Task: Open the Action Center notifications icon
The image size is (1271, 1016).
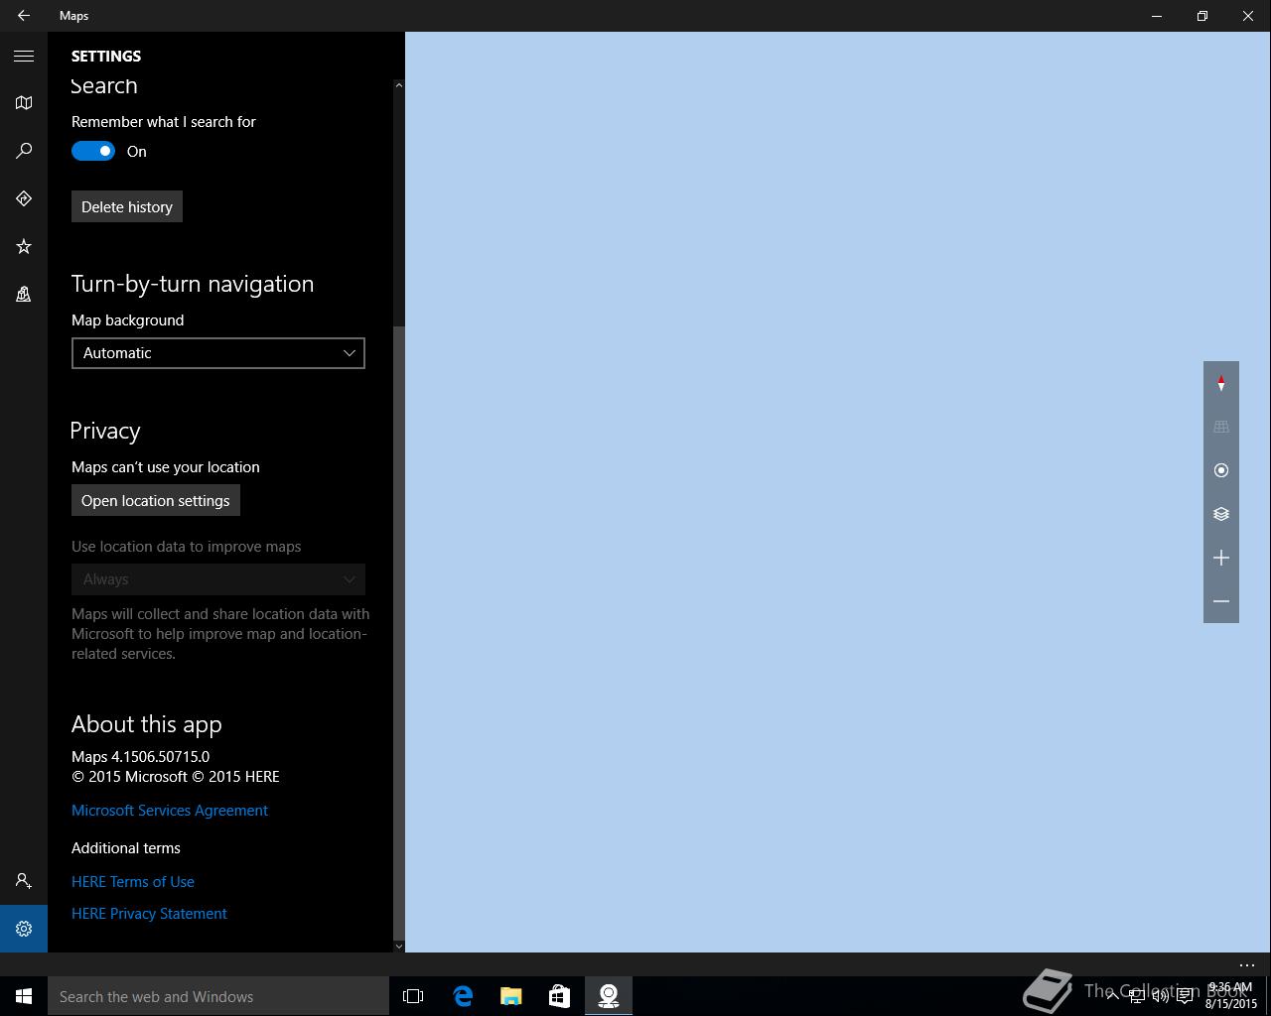Action: tap(1185, 996)
